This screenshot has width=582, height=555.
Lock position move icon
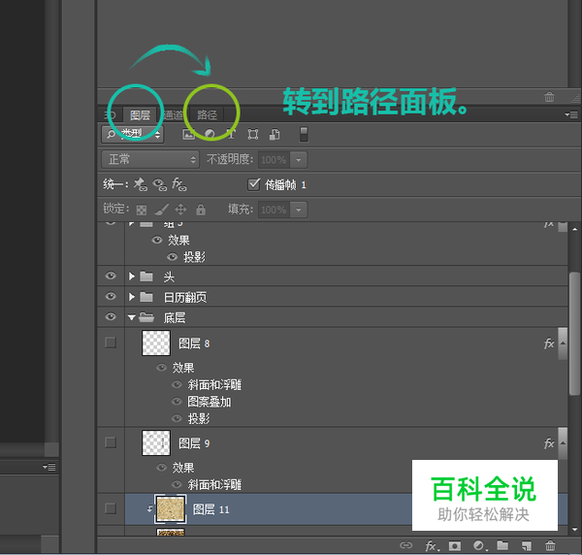click(180, 210)
